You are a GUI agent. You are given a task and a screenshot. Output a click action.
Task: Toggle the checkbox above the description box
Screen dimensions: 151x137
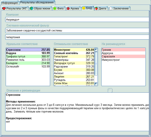tap(110, 90)
